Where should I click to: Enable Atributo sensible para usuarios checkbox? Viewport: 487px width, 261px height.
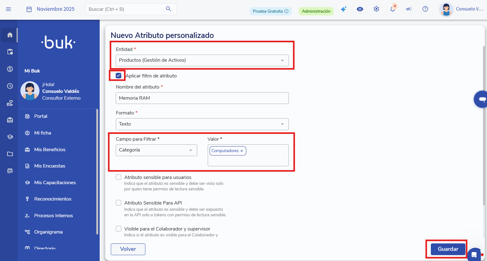(119, 177)
